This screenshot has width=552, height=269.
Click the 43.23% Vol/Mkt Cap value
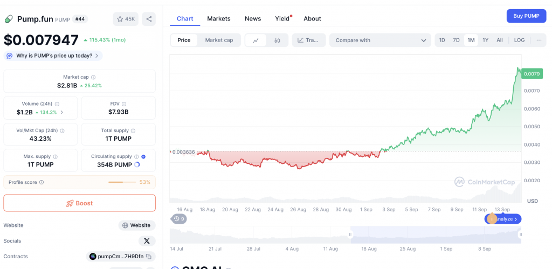pyautogui.click(x=40, y=139)
